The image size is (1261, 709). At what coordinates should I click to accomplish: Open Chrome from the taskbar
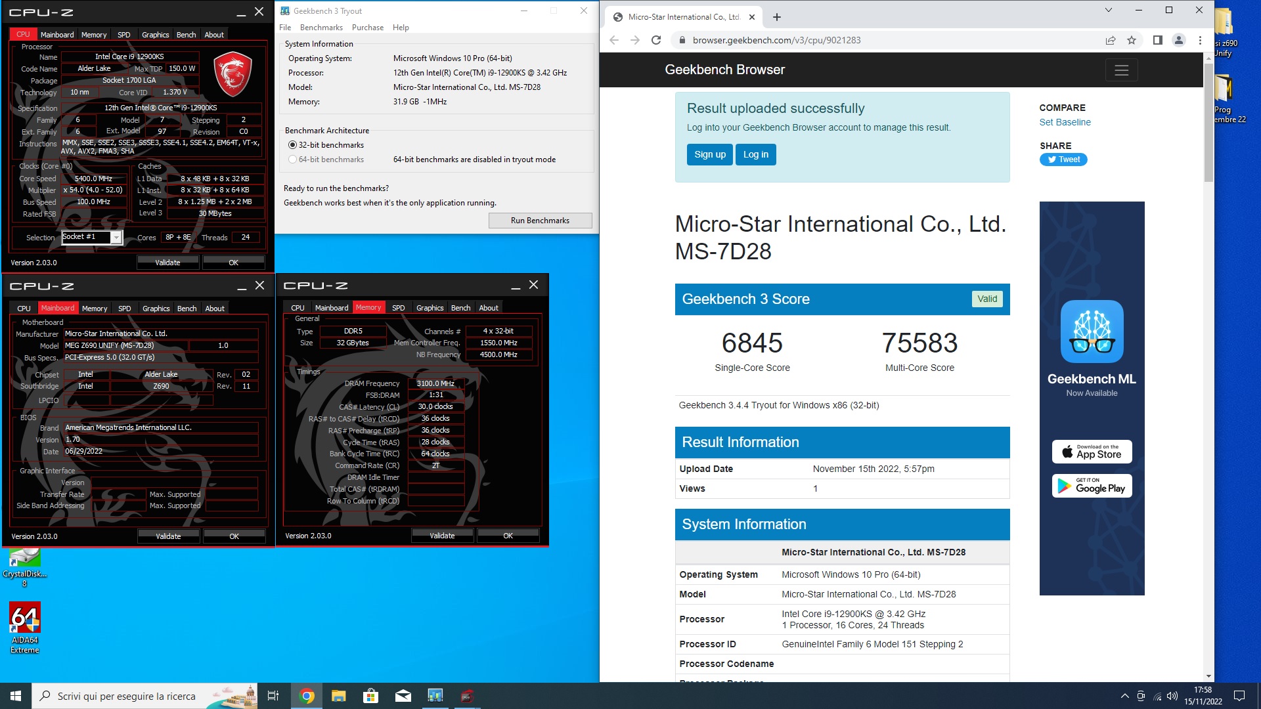(307, 696)
